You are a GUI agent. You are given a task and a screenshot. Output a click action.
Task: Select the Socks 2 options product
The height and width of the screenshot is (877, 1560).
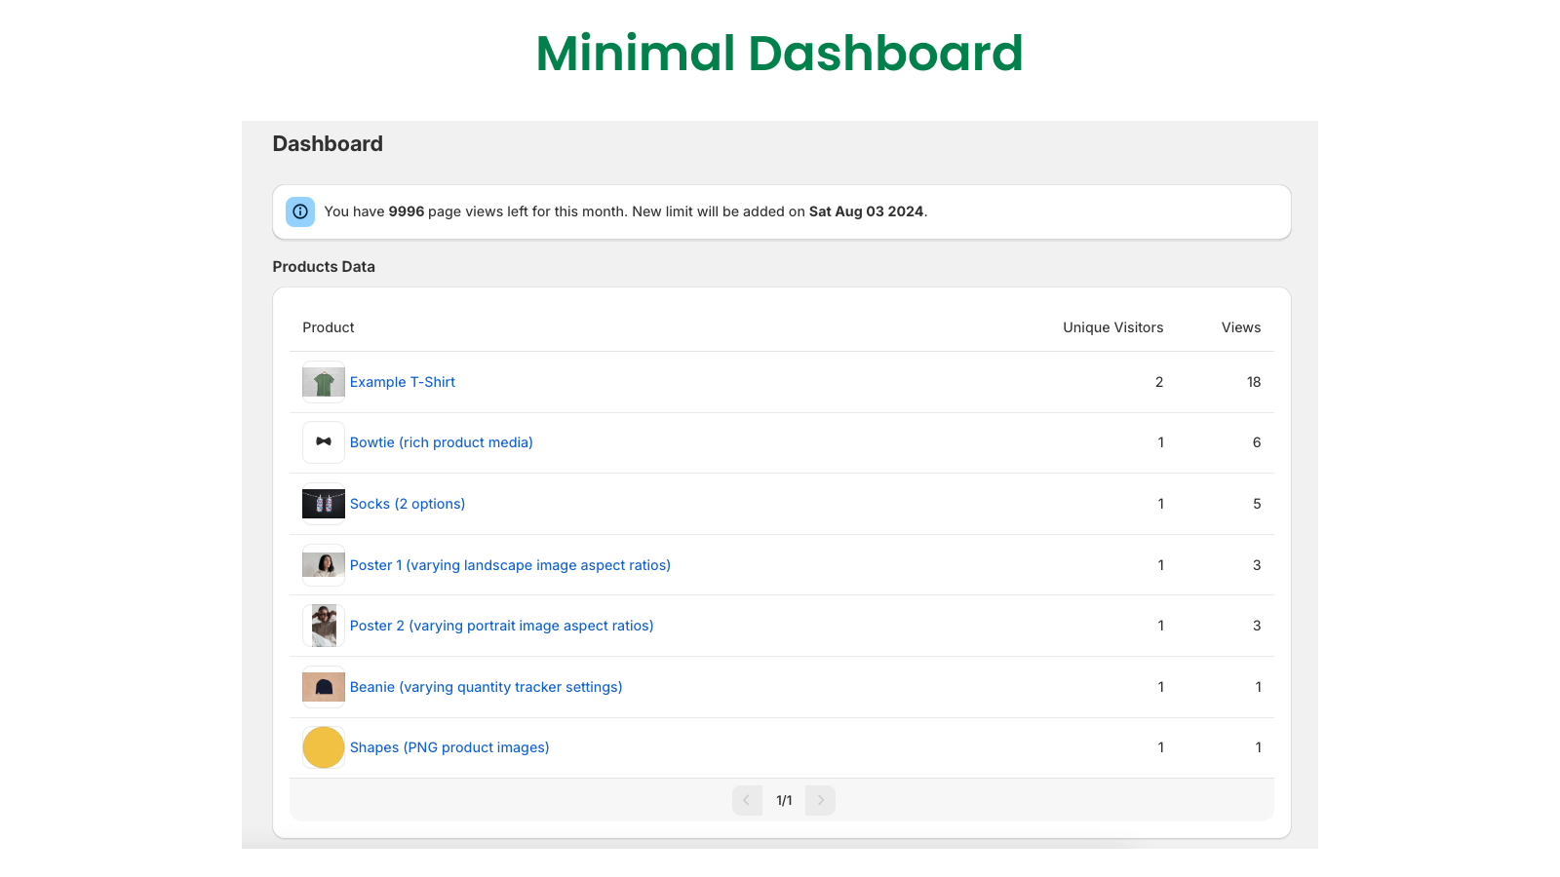(x=408, y=504)
